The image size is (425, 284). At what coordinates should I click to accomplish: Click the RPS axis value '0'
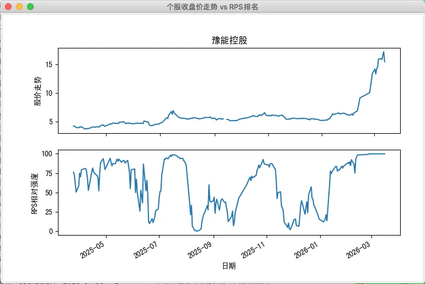(51, 231)
